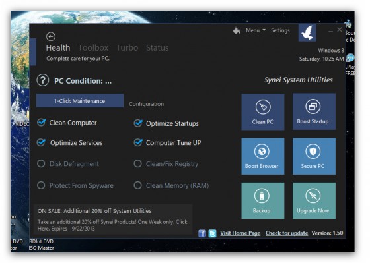Screen dimensions: 370x263
Task: Close the Synei System Utilities window
Action: pos(340,30)
